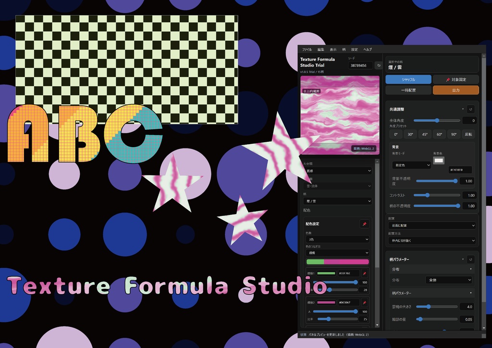Open the 表示 menu
The width and height of the screenshot is (492, 348).
pos(333,50)
